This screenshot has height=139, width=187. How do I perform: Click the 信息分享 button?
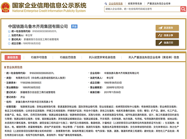pyautogui.click(x=167, y=35)
